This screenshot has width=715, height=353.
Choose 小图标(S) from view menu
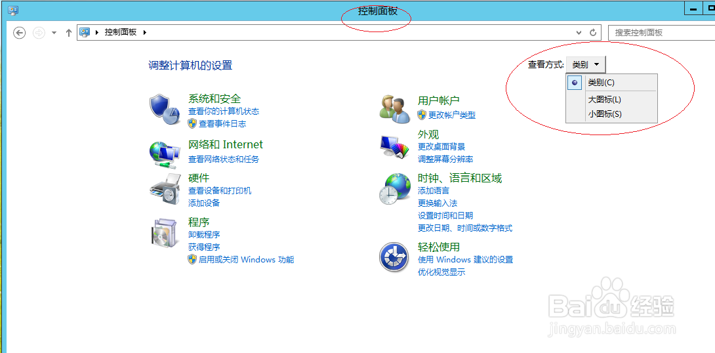pyautogui.click(x=611, y=114)
